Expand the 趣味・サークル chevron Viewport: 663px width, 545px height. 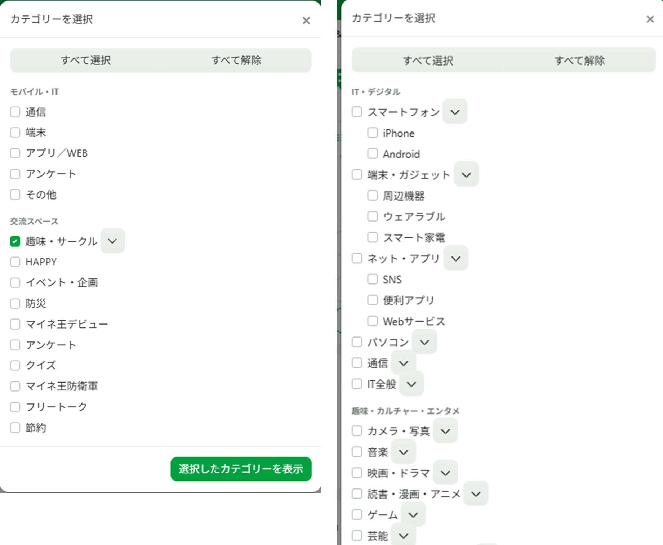point(112,241)
